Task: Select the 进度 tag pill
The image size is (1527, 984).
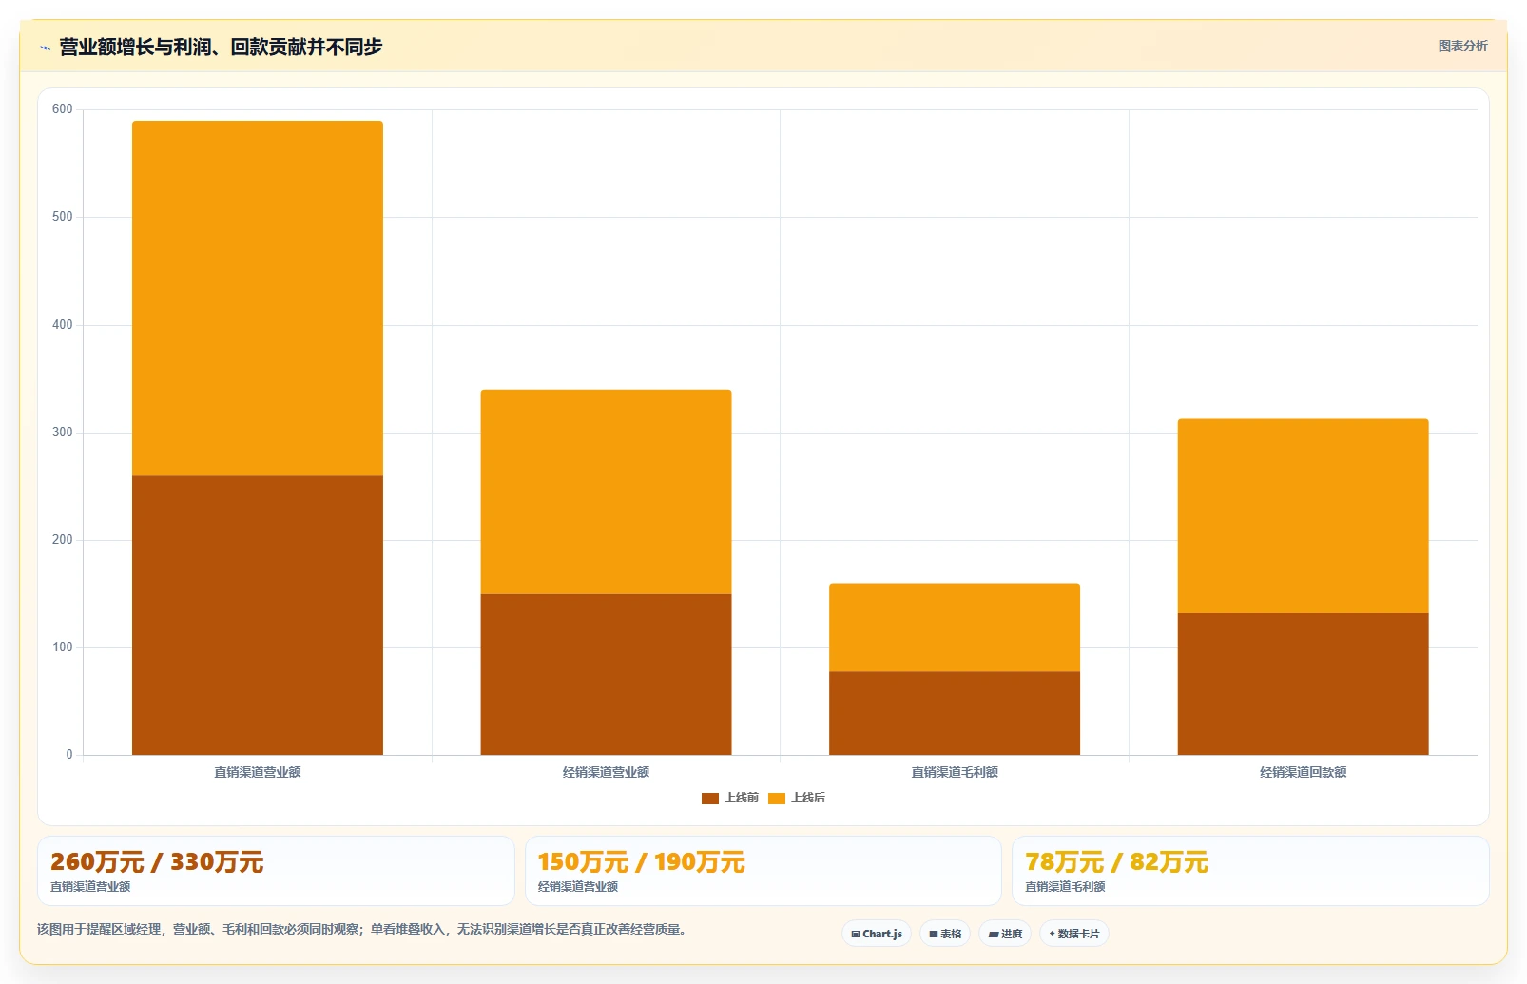Action: point(1005,934)
